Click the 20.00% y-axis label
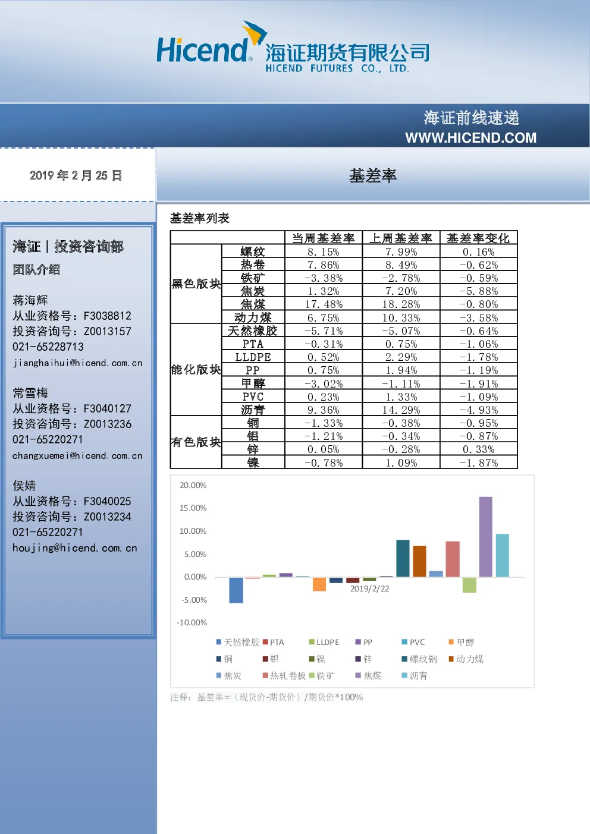Image resolution: width=590 pixels, height=834 pixels. (193, 485)
